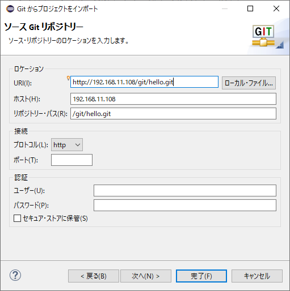Image resolution: width=290 pixels, height=291 pixels.
Task: Minimize the dialog window
Action: tap(225, 8)
